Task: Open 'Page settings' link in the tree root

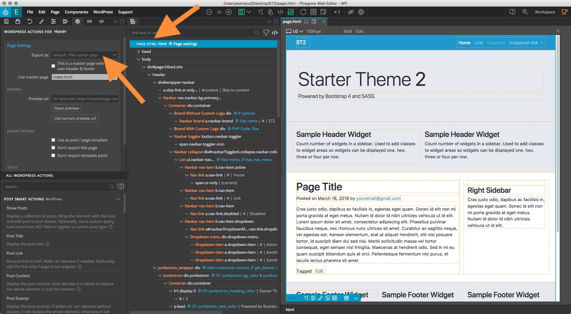Action: tap(185, 44)
